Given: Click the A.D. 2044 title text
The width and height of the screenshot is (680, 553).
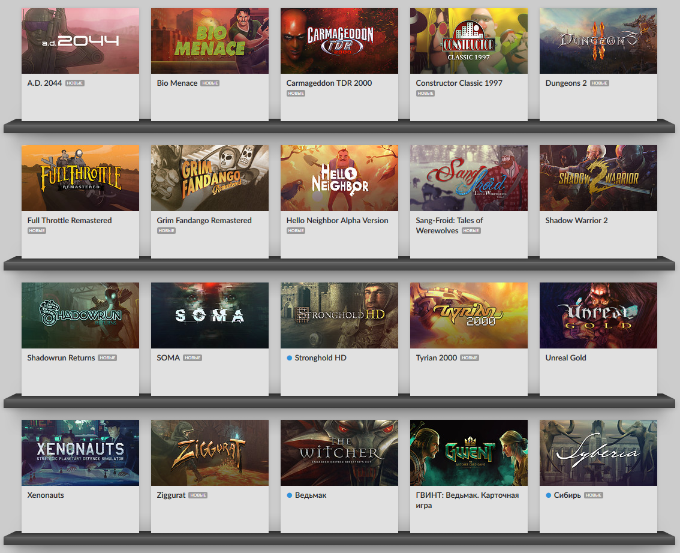Looking at the screenshot, I should [44, 83].
